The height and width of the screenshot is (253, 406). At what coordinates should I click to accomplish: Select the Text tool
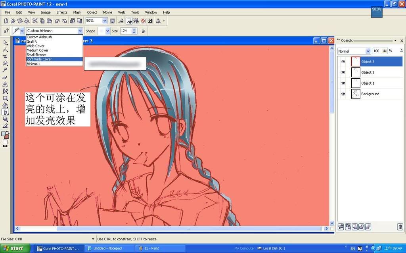(x=5, y=84)
